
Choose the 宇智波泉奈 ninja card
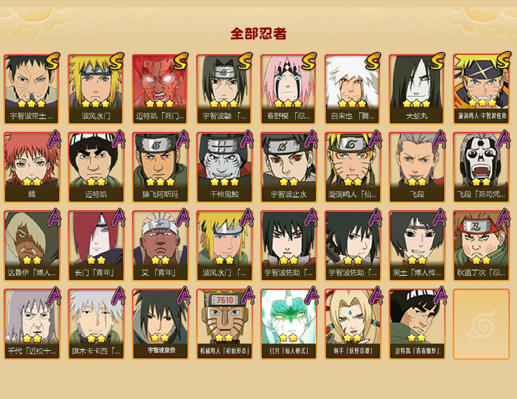[x=160, y=324]
